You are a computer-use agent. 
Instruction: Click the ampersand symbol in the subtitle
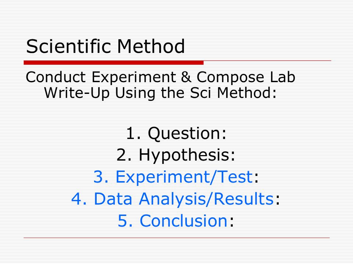(x=186, y=77)
